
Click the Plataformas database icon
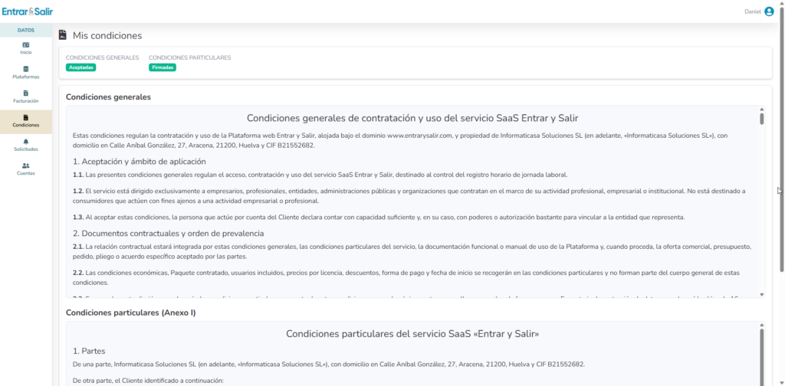[26, 69]
